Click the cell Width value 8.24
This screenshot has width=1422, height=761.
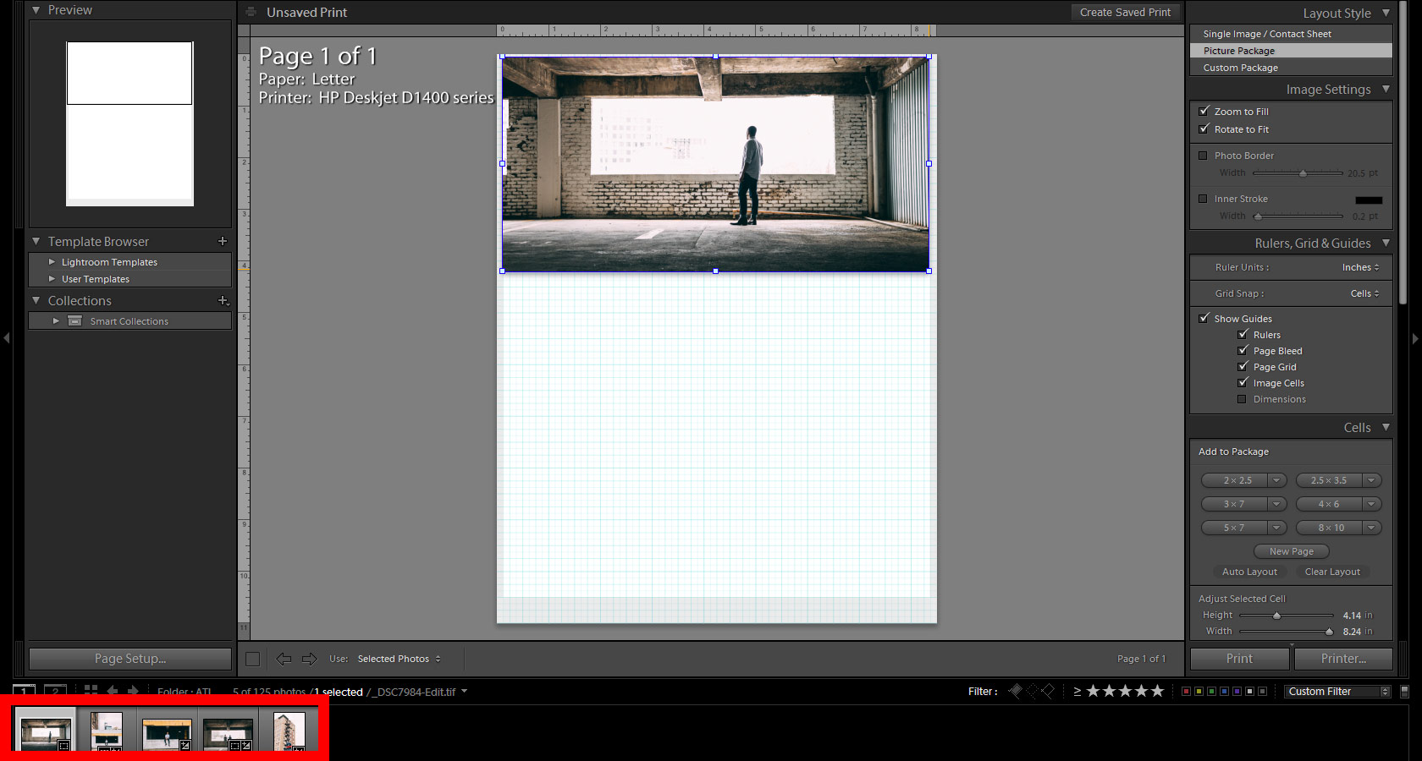[1352, 632]
